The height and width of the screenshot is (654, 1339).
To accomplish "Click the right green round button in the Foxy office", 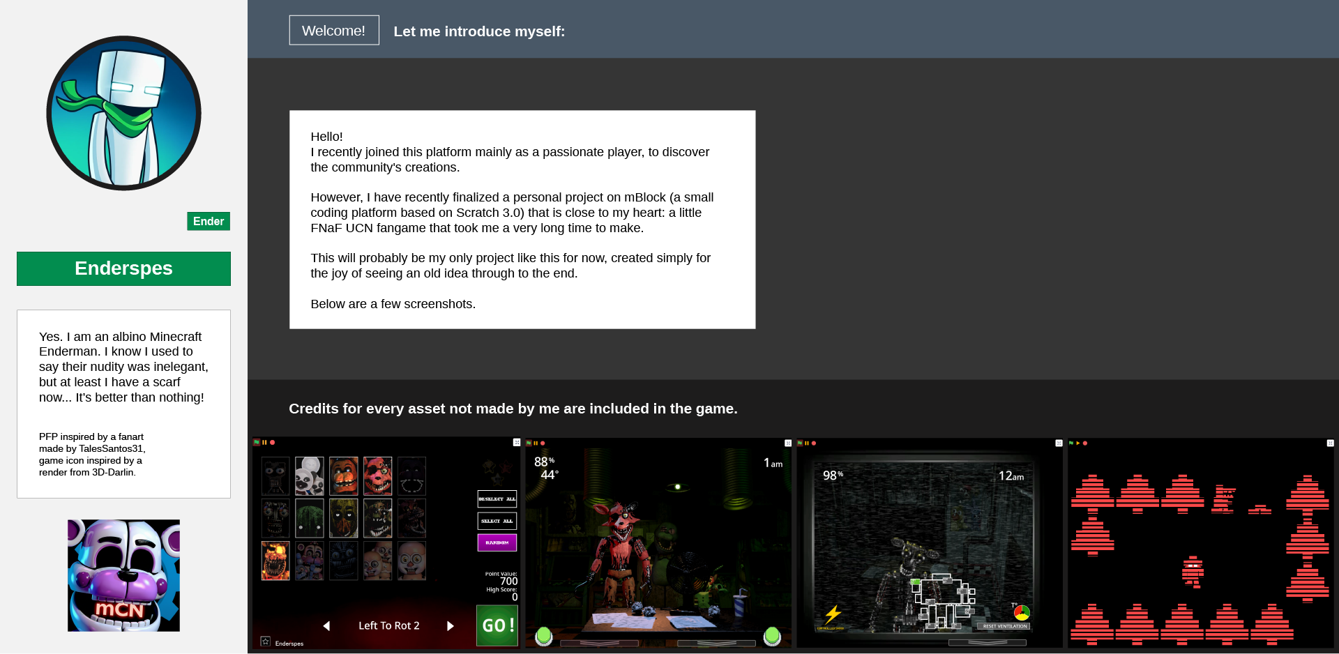I will [x=772, y=636].
